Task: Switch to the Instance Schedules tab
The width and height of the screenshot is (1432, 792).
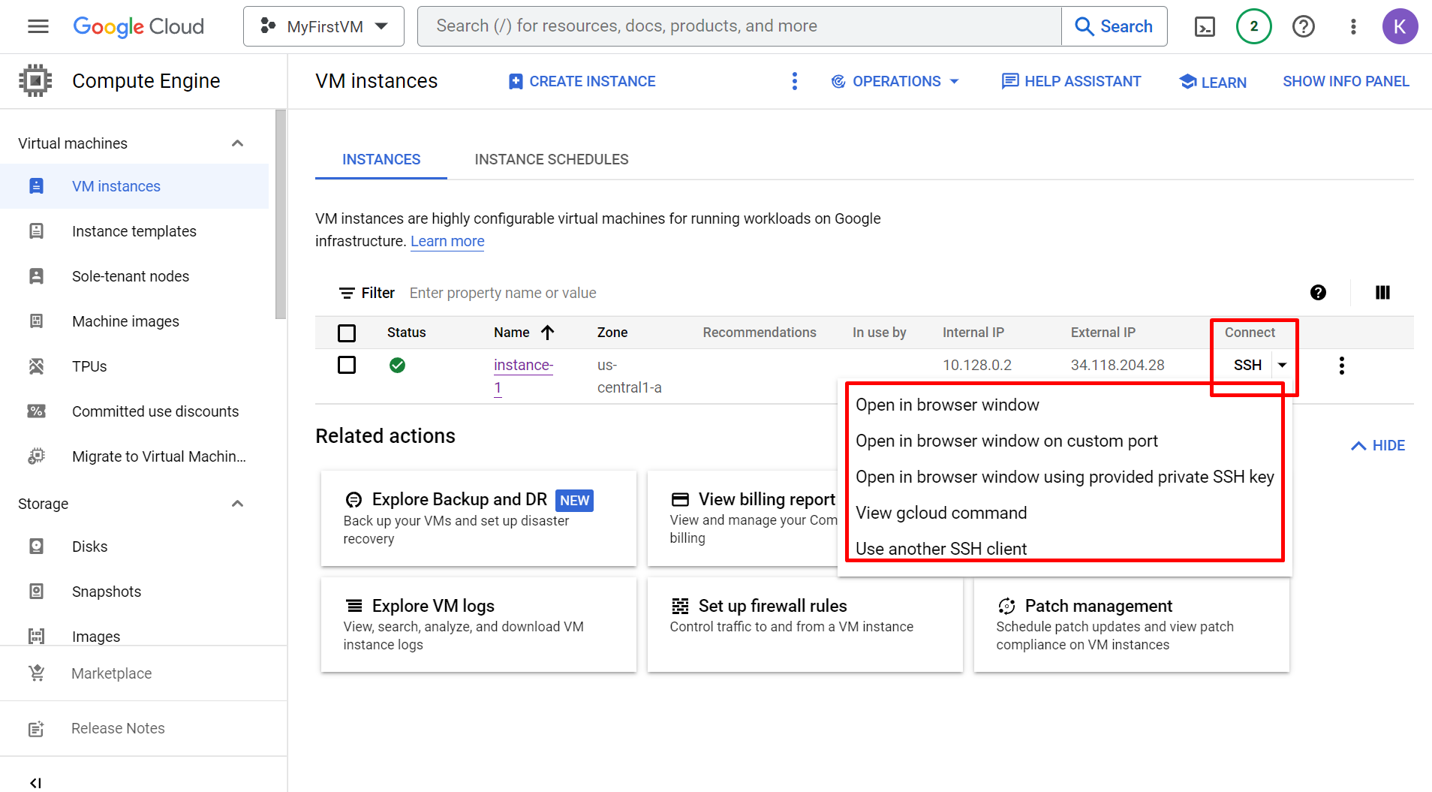Action: point(552,159)
